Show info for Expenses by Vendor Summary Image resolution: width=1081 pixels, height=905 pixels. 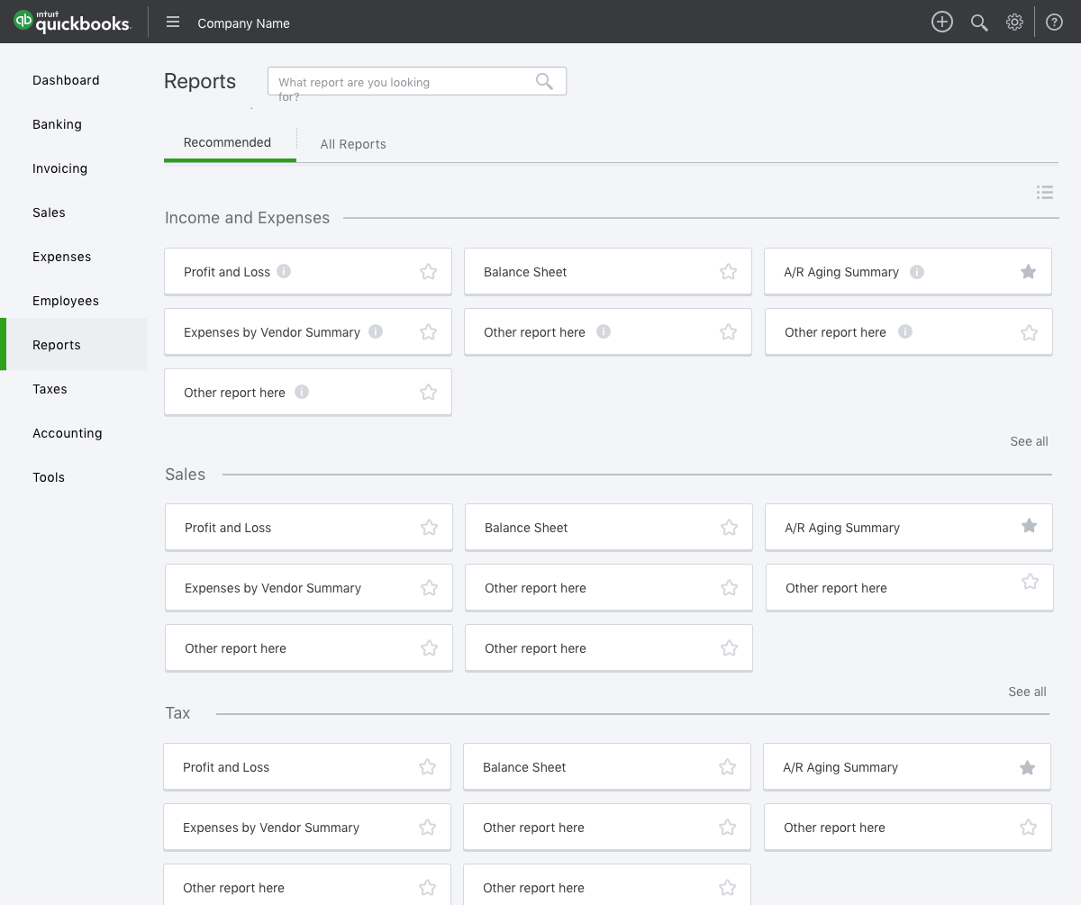(376, 331)
